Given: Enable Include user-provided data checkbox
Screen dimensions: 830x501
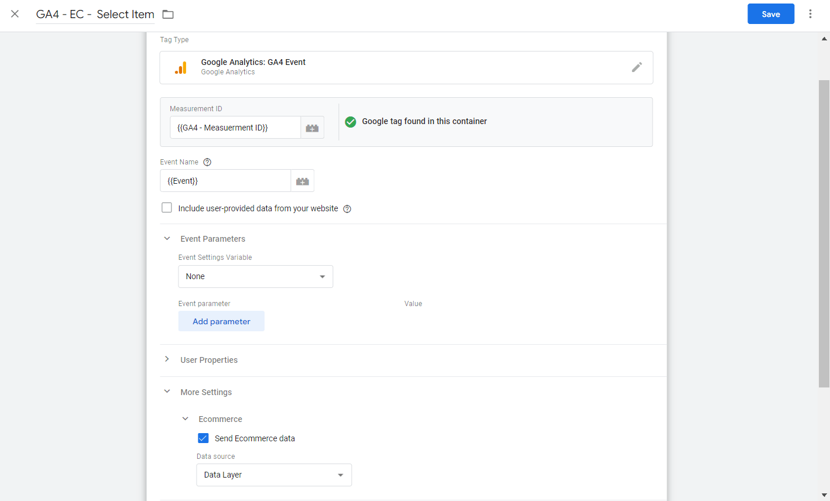Looking at the screenshot, I should (x=167, y=208).
